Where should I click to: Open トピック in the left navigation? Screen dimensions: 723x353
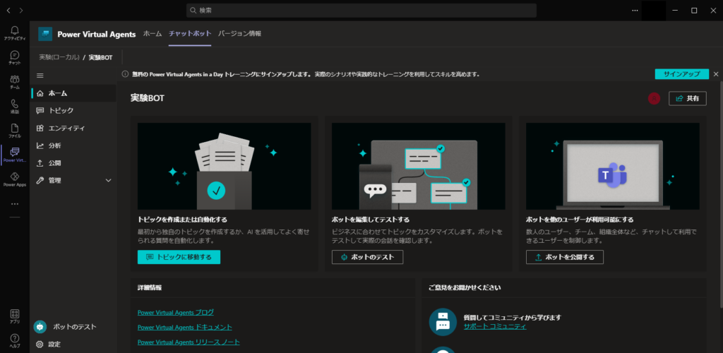click(73, 111)
